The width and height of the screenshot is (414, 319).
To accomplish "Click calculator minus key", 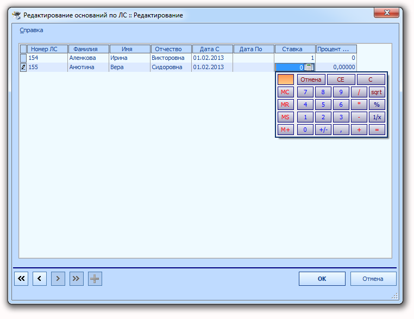I will (x=359, y=117).
